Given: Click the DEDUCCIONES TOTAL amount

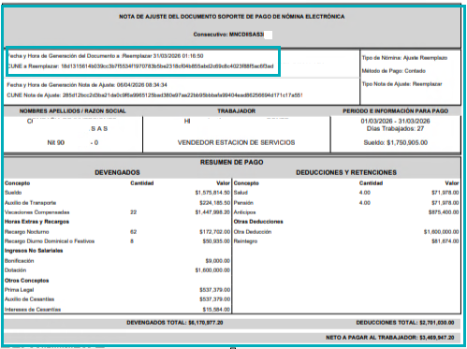Looking at the screenshot, I should point(437,323).
